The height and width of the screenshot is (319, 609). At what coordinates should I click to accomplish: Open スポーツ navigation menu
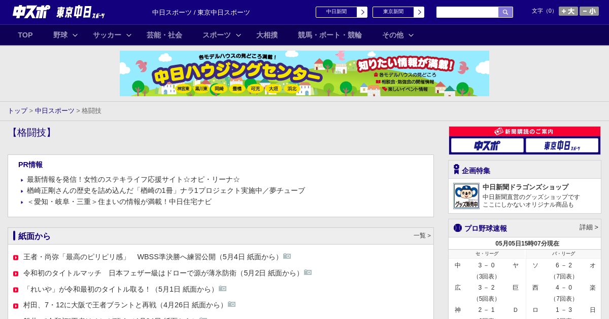[x=217, y=35]
